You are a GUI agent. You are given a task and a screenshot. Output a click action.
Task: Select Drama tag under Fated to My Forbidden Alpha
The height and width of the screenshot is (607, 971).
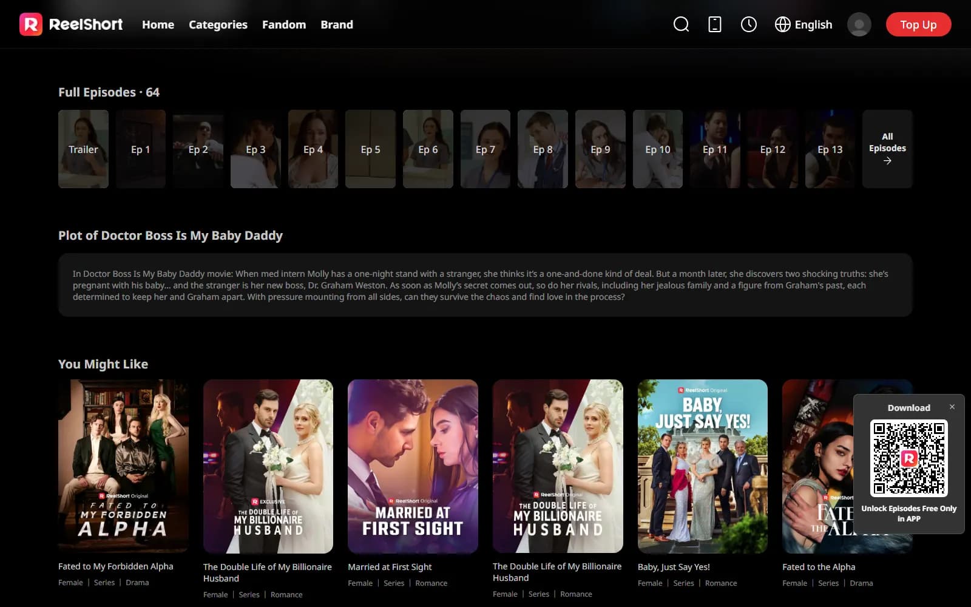[137, 583]
